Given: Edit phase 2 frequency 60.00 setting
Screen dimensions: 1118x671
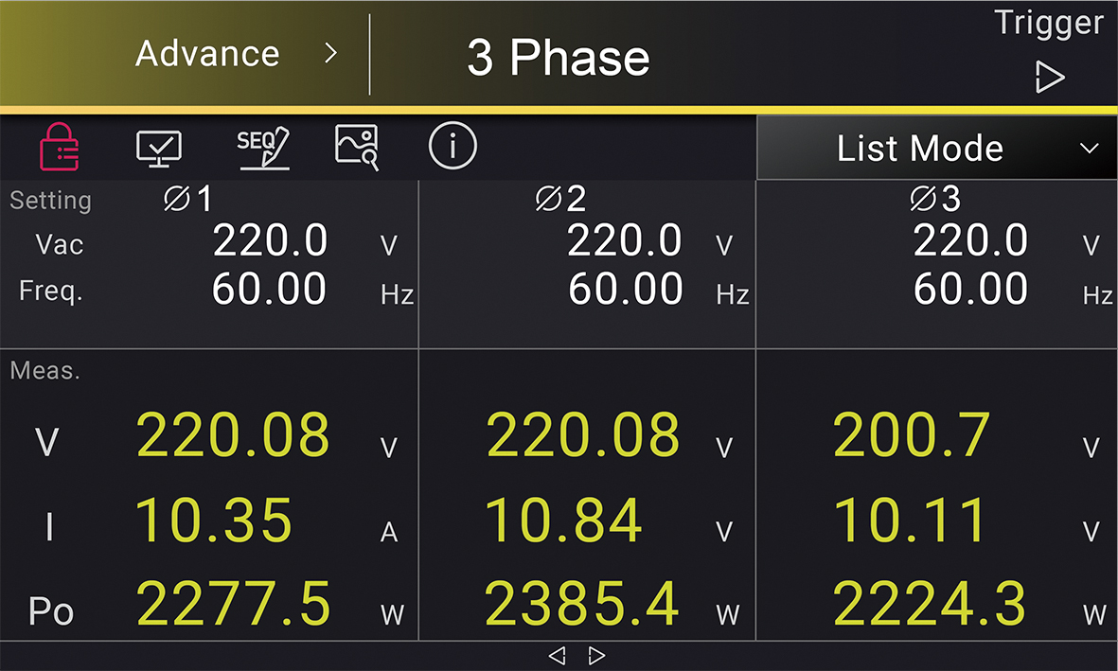Looking at the screenshot, I should click(626, 289).
